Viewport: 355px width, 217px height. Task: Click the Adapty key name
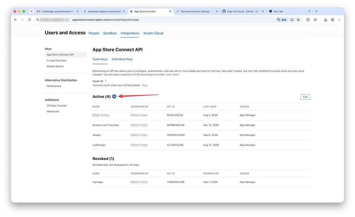click(97, 135)
